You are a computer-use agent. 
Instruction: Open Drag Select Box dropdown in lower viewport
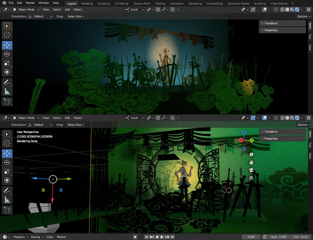pyautogui.click(x=75, y=125)
